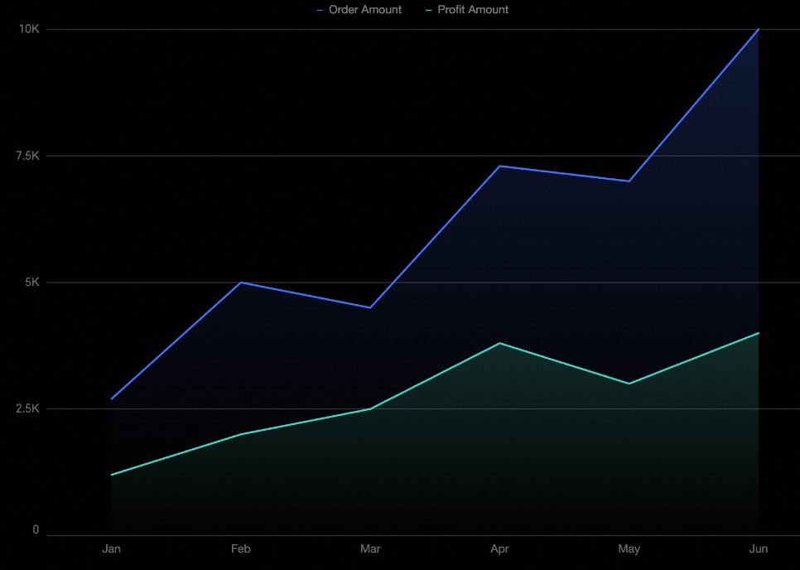This screenshot has width=800, height=570.
Task: Select the Apr x-axis label
Action: 499,549
